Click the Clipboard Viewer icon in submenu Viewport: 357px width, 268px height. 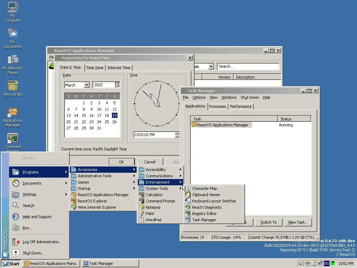point(188,195)
